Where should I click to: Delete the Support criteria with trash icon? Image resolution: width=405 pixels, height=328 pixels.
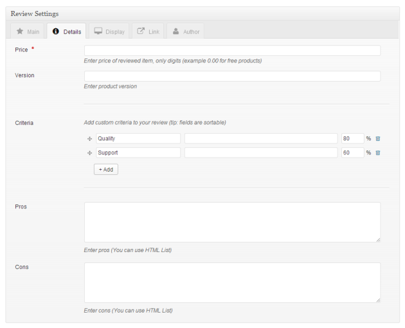(377, 153)
